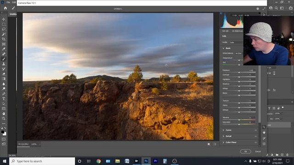The height and width of the screenshot is (165, 294).
Task: Adjust the Vibrance slider
Action: [x=239, y=120]
